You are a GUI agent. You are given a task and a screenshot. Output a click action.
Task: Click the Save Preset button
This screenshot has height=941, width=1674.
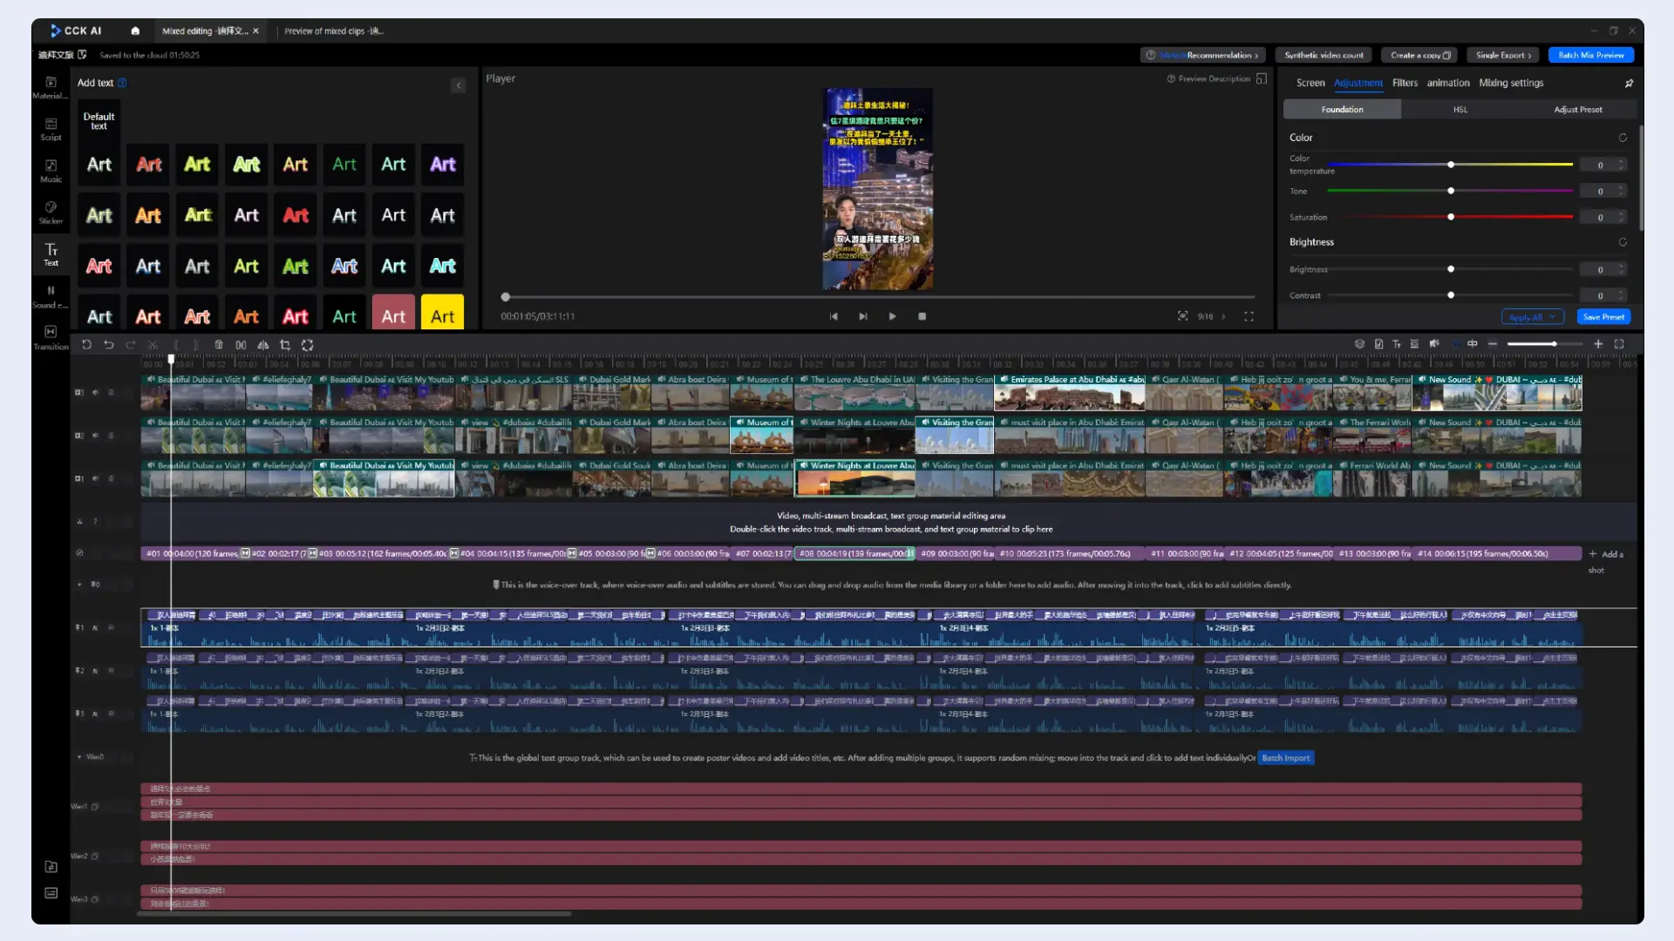(x=1603, y=317)
